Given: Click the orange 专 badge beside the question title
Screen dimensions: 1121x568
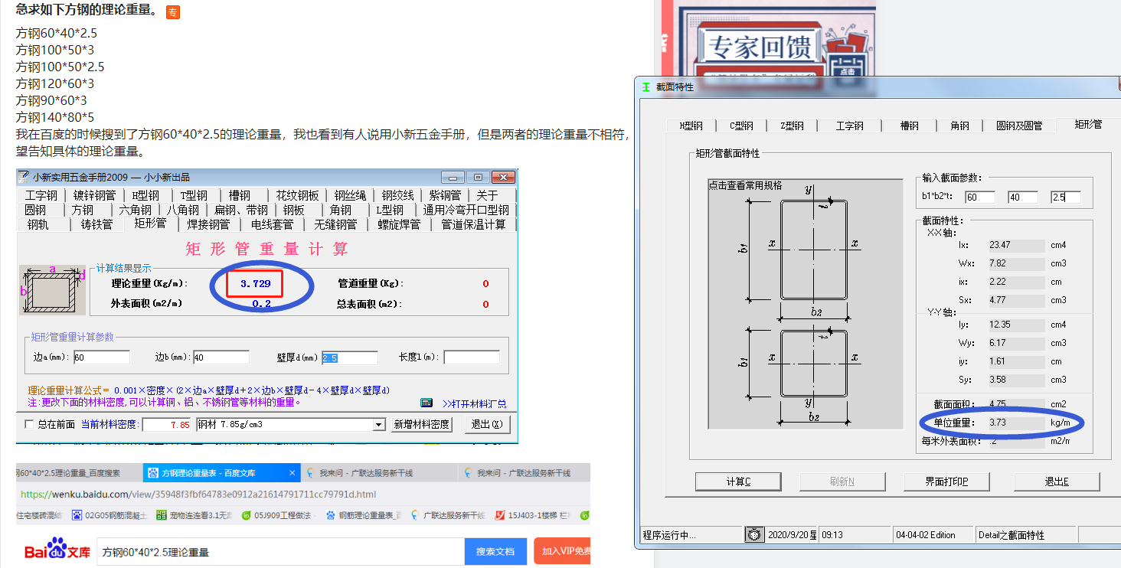Looking at the screenshot, I should click(x=173, y=12).
